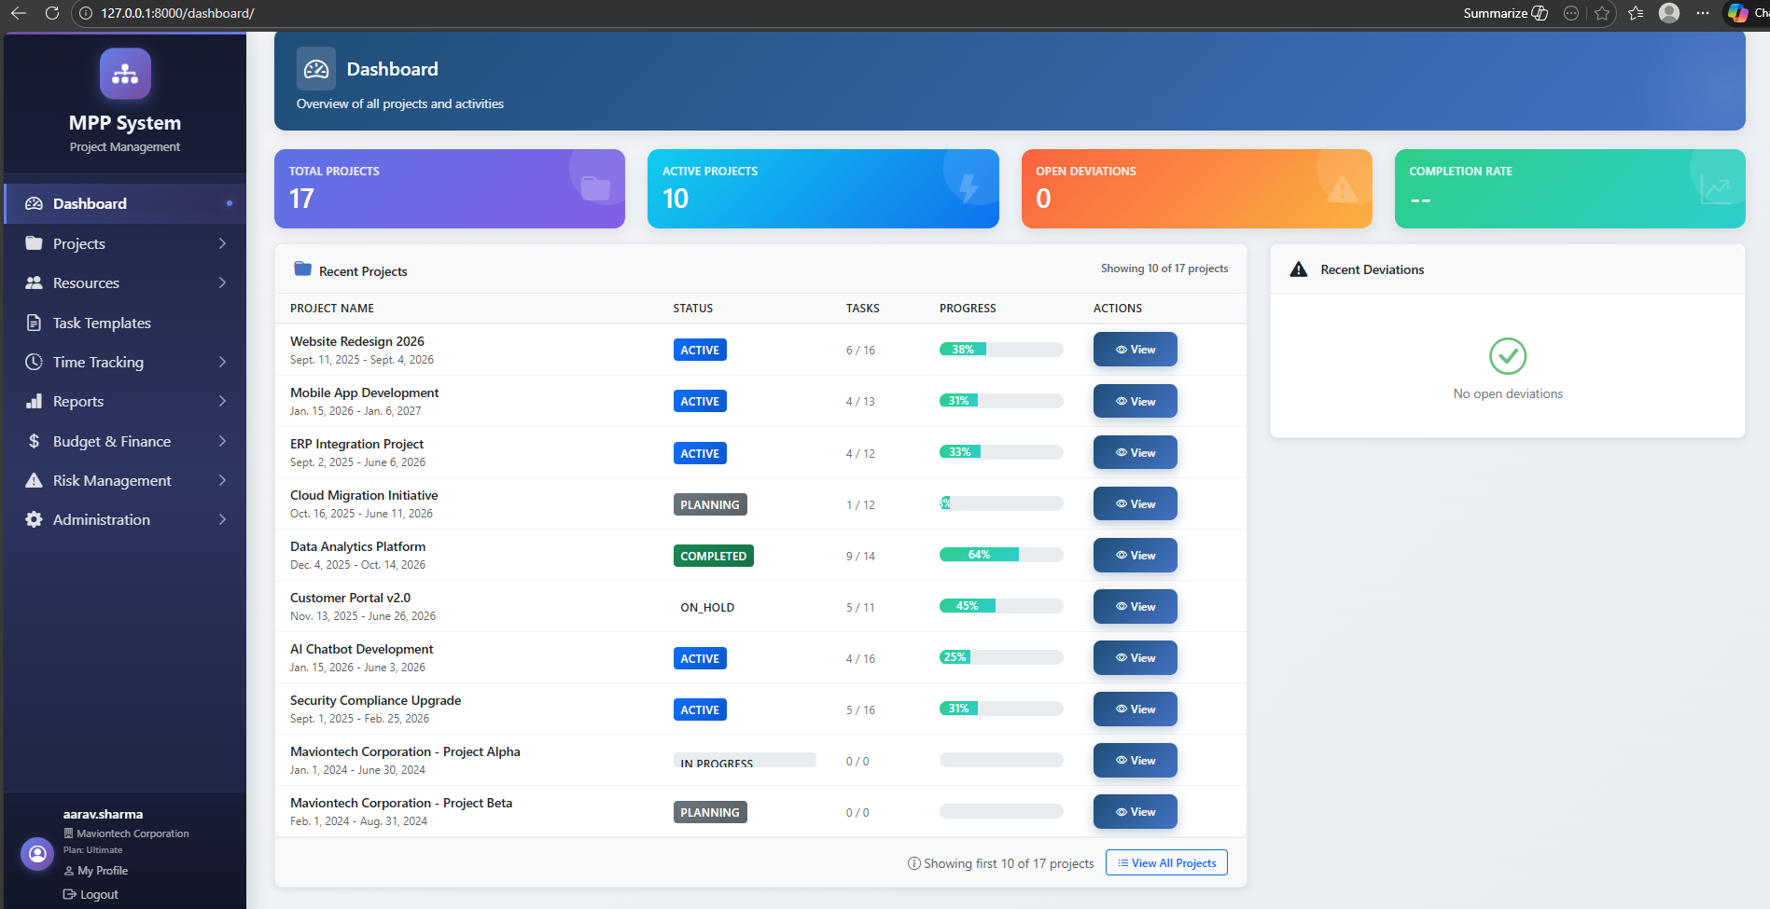
Task: View the Website Redesign 2026 project
Action: (1135, 350)
